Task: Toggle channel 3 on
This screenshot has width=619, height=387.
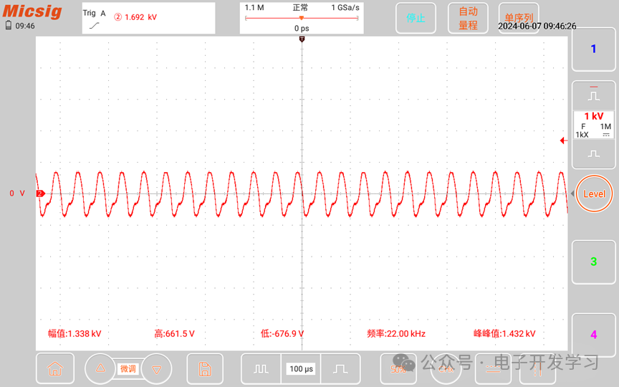Action: point(593,262)
